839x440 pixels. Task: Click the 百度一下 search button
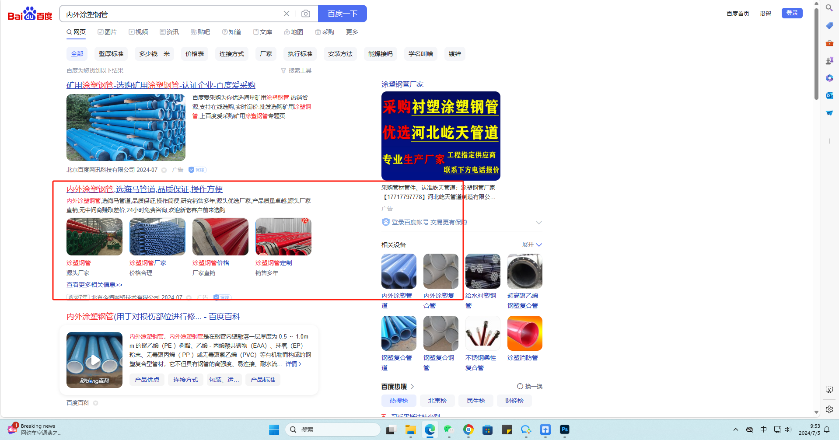[x=343, y=14]
